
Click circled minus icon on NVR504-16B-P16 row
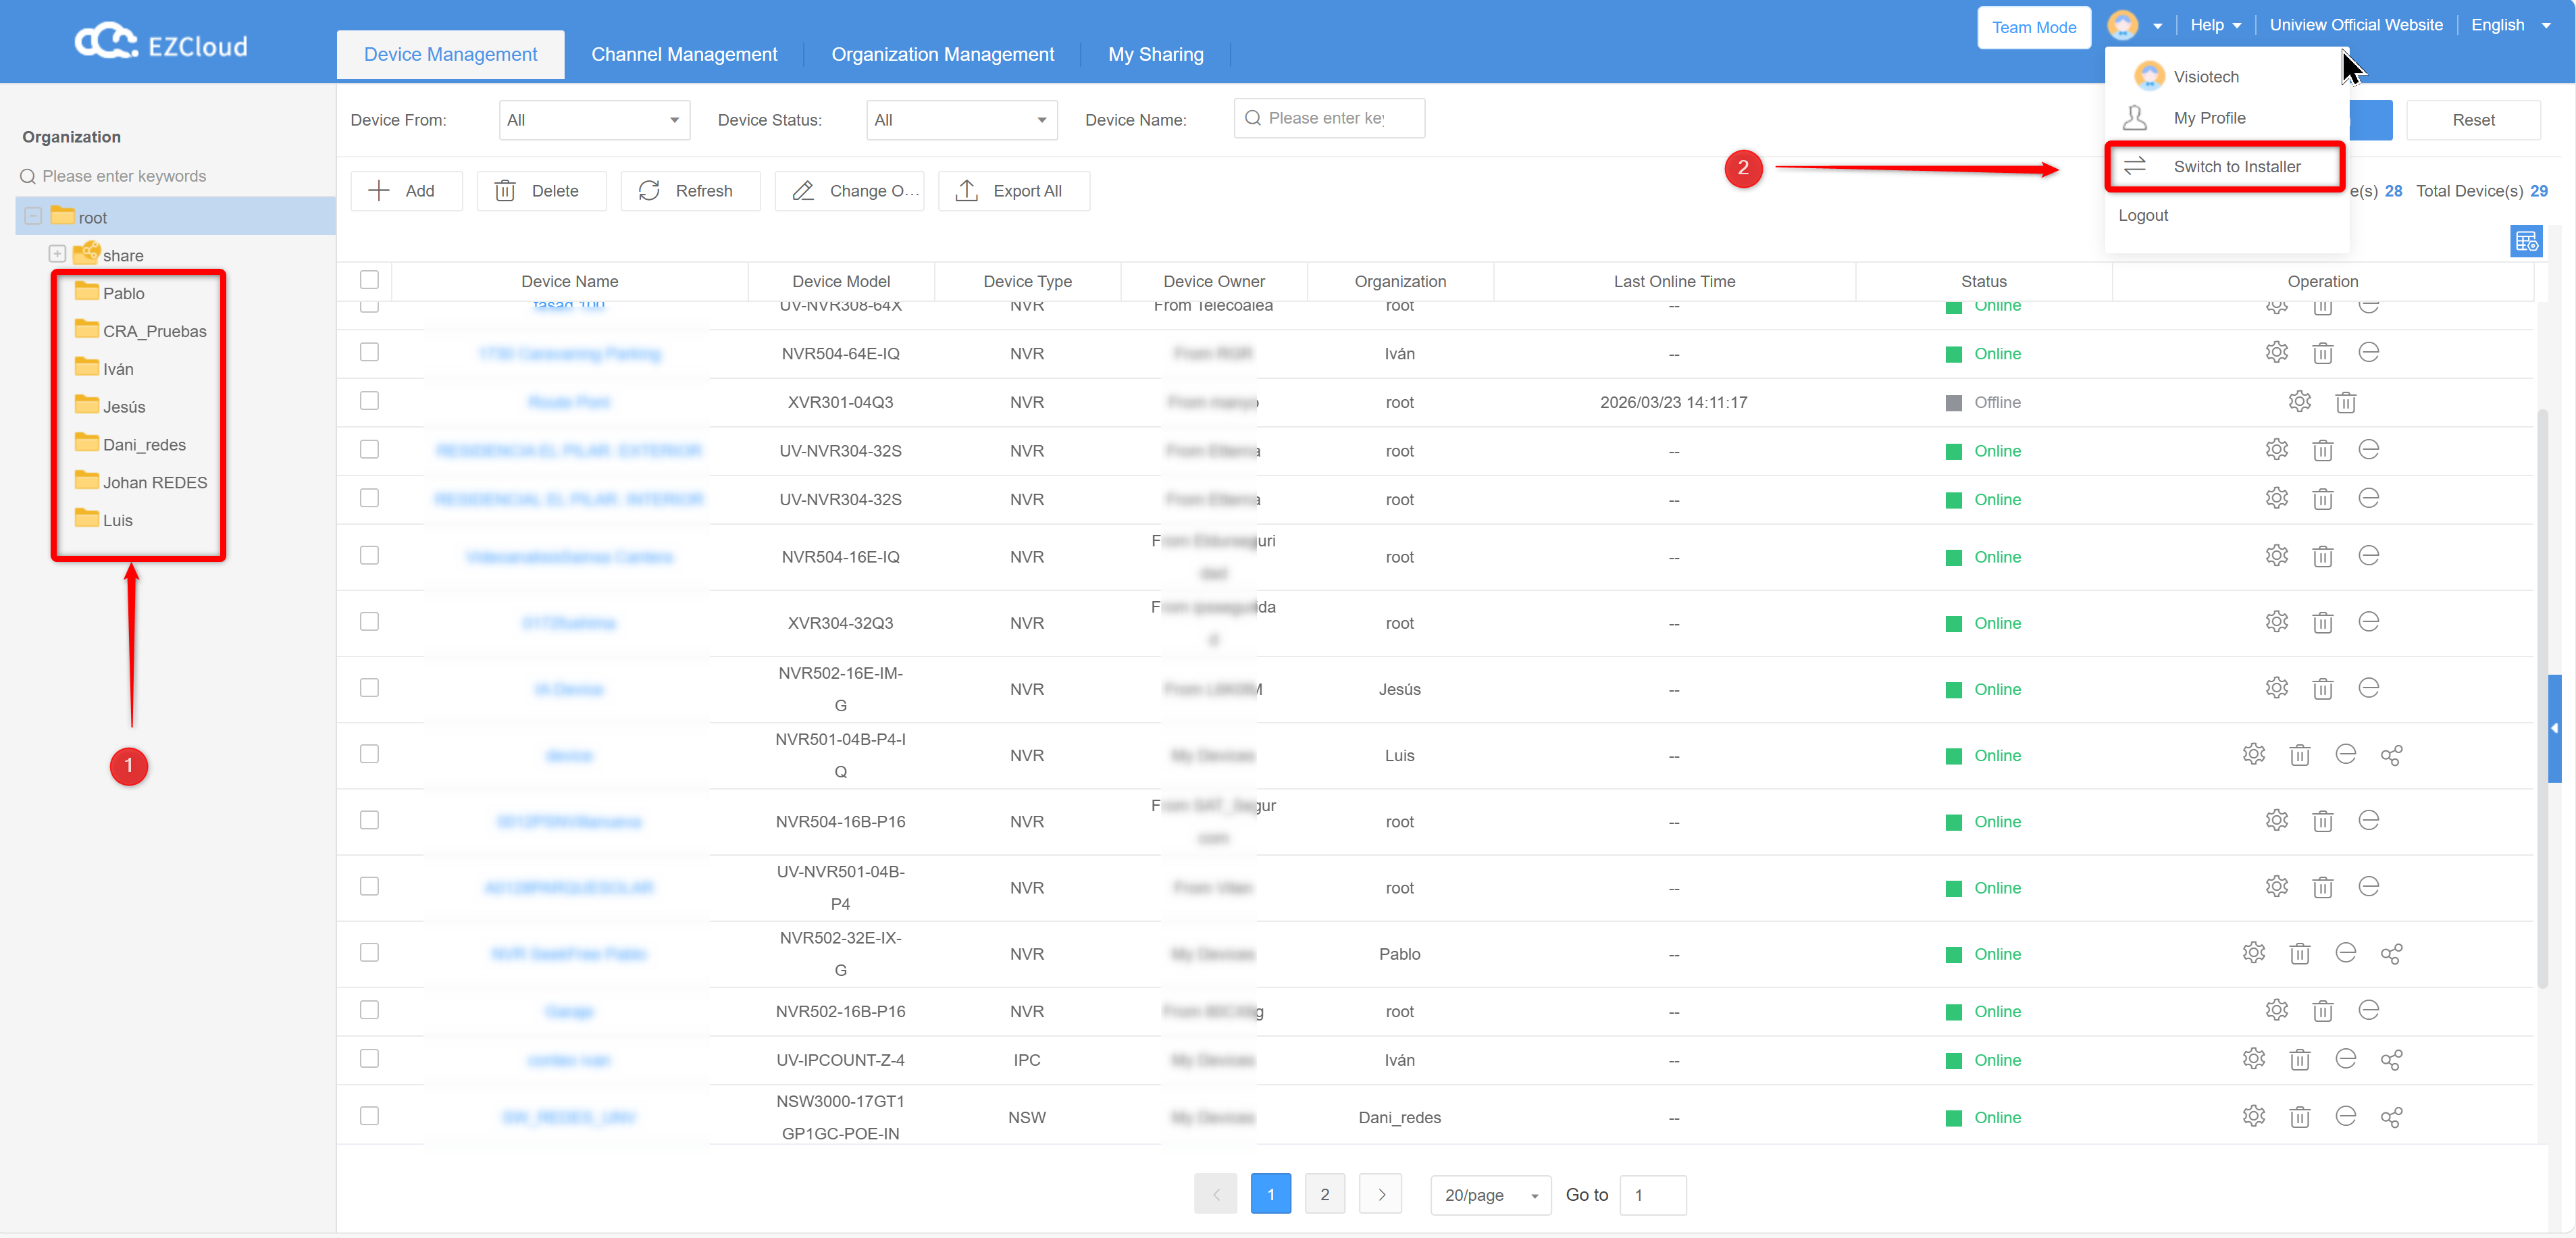pos(2368,821)
